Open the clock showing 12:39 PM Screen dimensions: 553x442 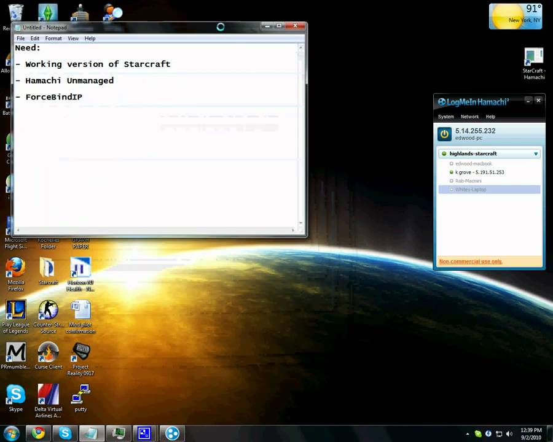pos(531,433)
